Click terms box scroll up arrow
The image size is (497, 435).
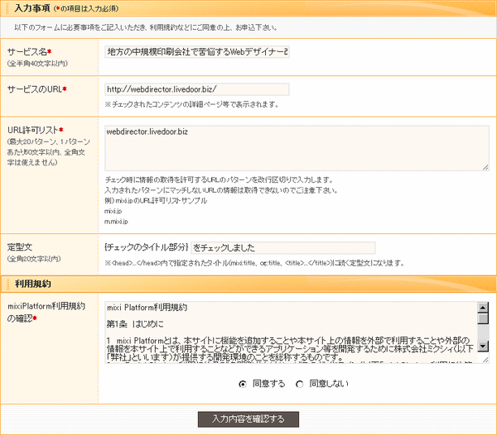483,307
